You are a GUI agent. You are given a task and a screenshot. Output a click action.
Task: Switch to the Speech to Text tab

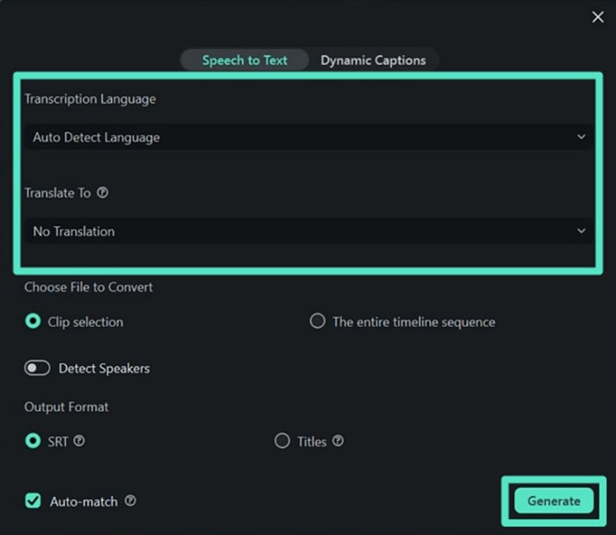(x=244, y=60)
